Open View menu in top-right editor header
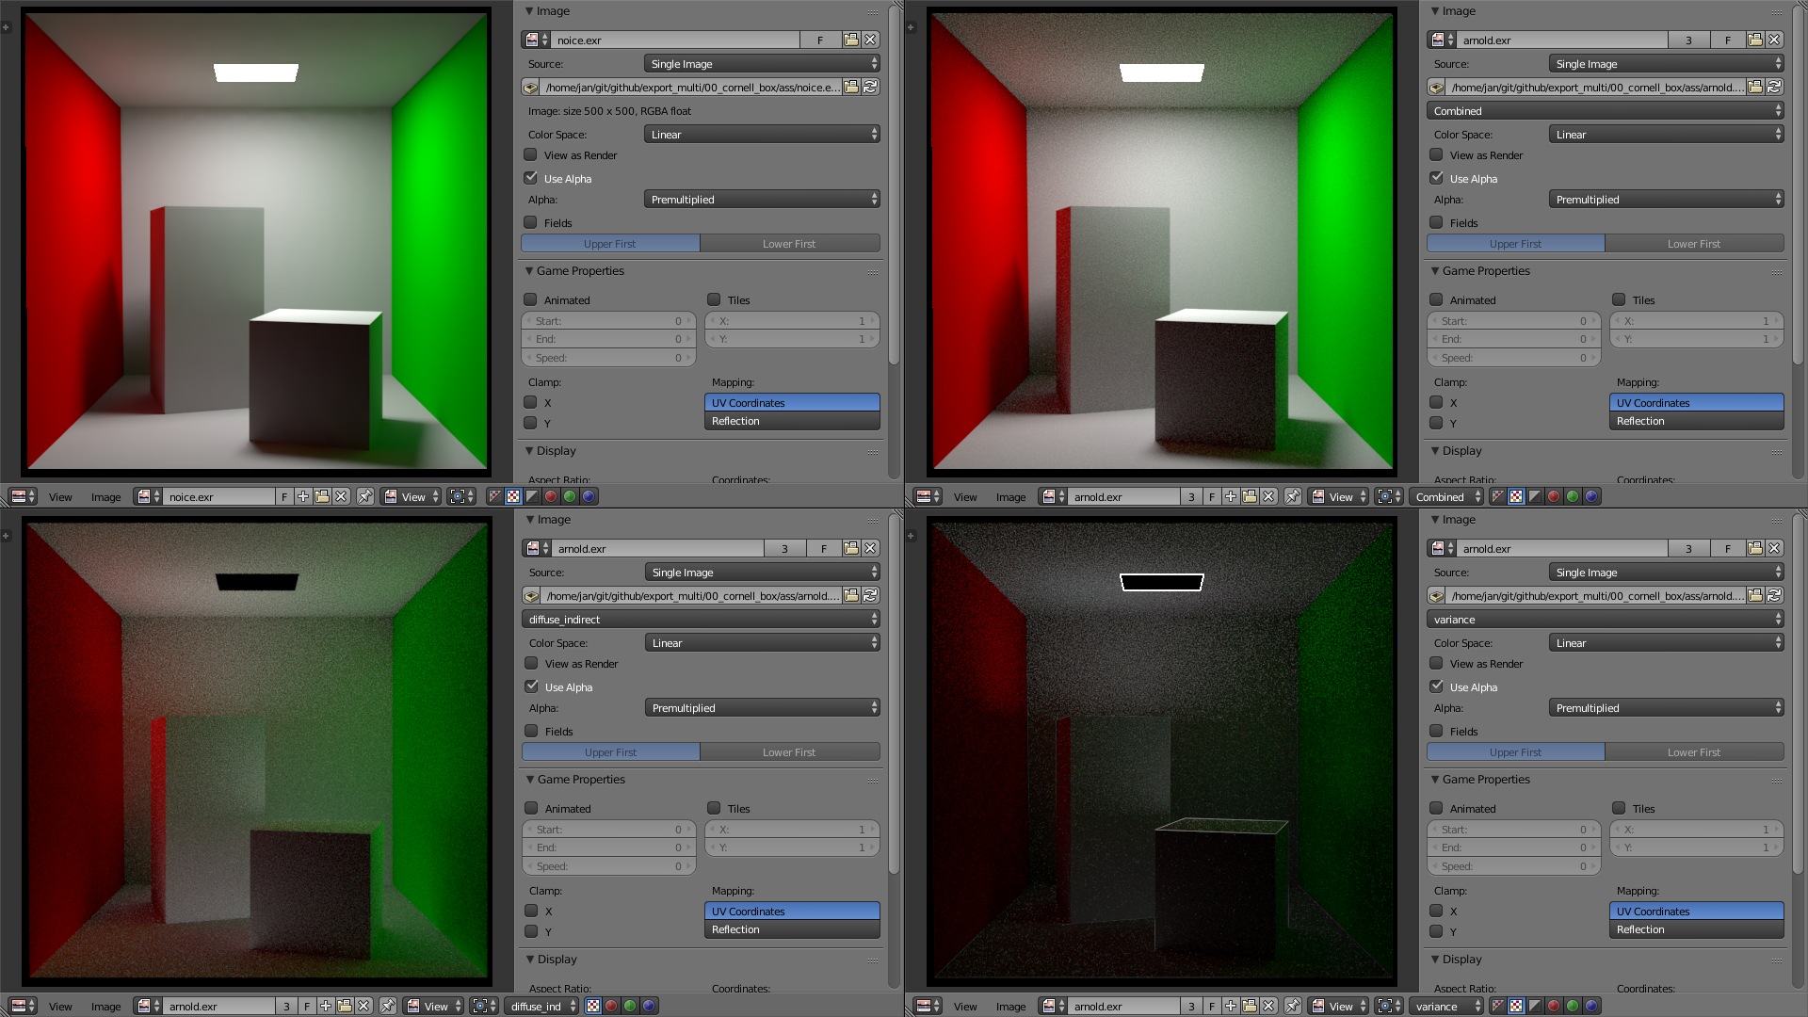 [x=965, y=496]
